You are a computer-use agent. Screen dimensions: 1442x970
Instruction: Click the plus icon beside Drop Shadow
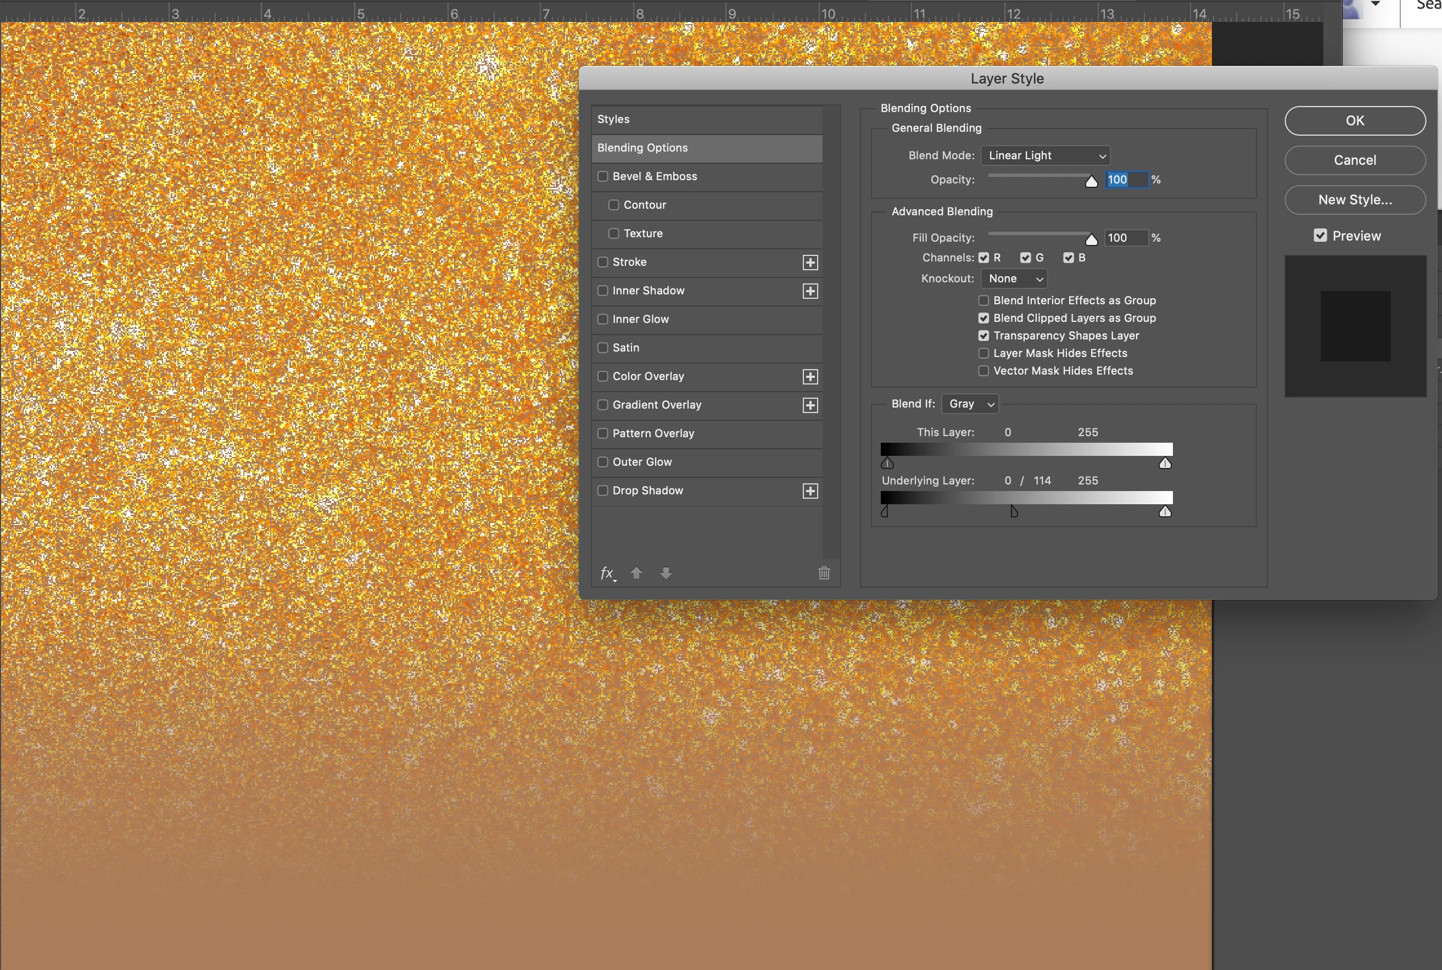point(810,491)
